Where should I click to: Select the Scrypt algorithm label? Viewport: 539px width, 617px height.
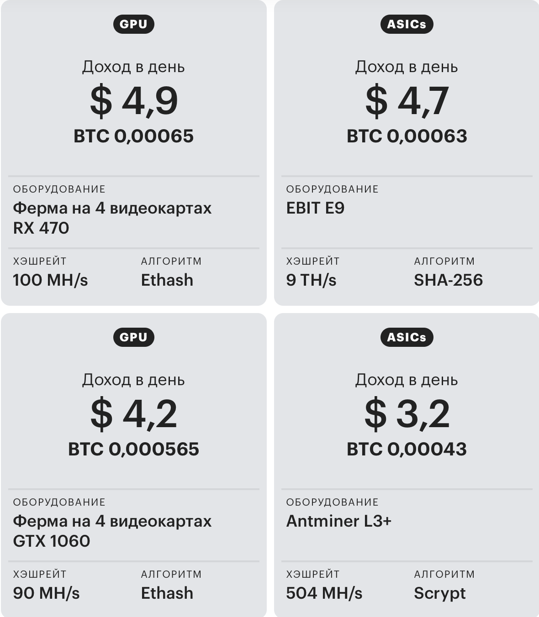click(439, 593)
